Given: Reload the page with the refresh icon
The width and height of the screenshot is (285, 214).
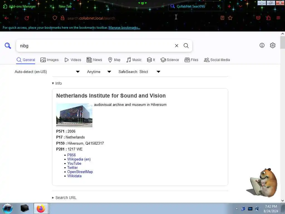Looking at the screenshot, I should click(27, 18).
